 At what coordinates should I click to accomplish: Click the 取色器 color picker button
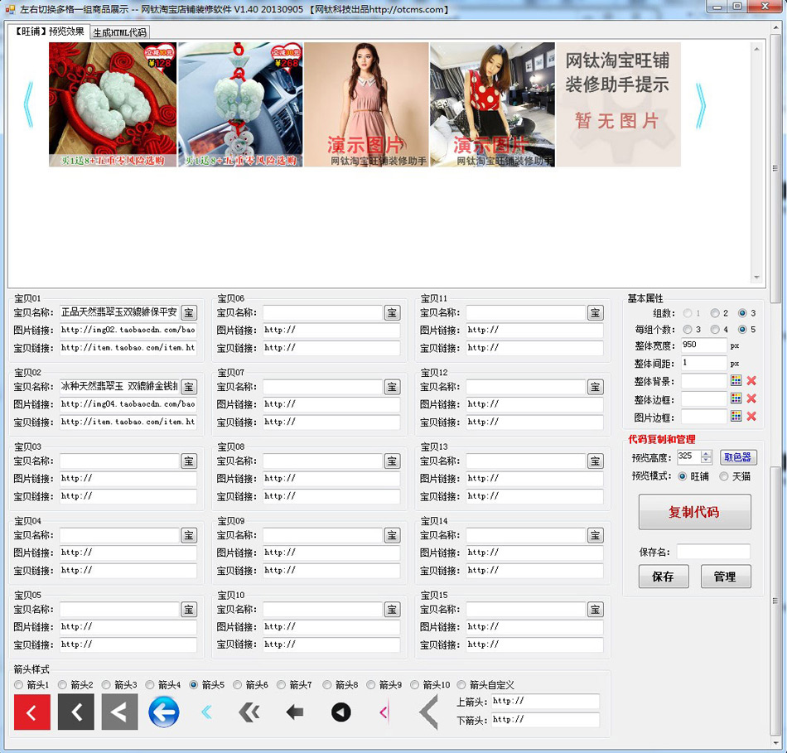737,456
